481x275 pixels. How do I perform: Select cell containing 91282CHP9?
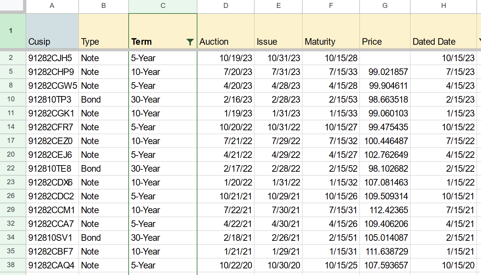[52, 72]
